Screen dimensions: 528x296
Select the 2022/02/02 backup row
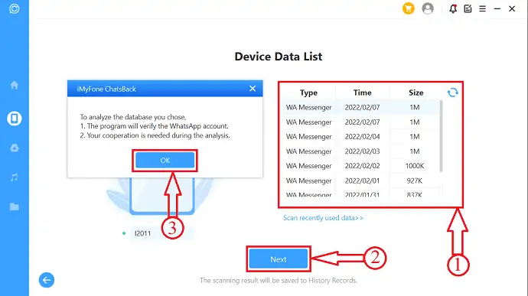pyautogui.click(x=361, y=166)
